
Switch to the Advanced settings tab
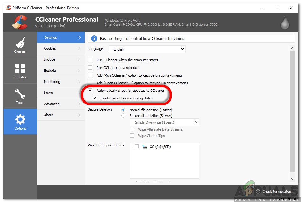tap(52, 104)
